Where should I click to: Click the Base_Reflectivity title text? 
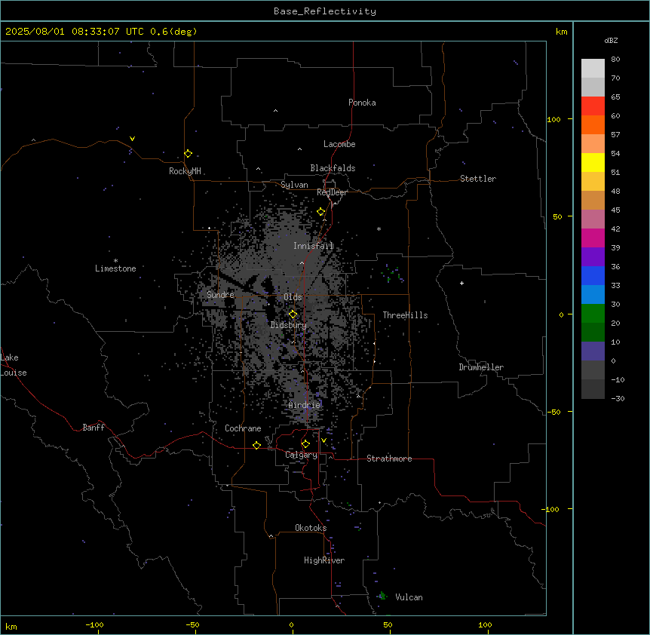(x=325, y=11)
